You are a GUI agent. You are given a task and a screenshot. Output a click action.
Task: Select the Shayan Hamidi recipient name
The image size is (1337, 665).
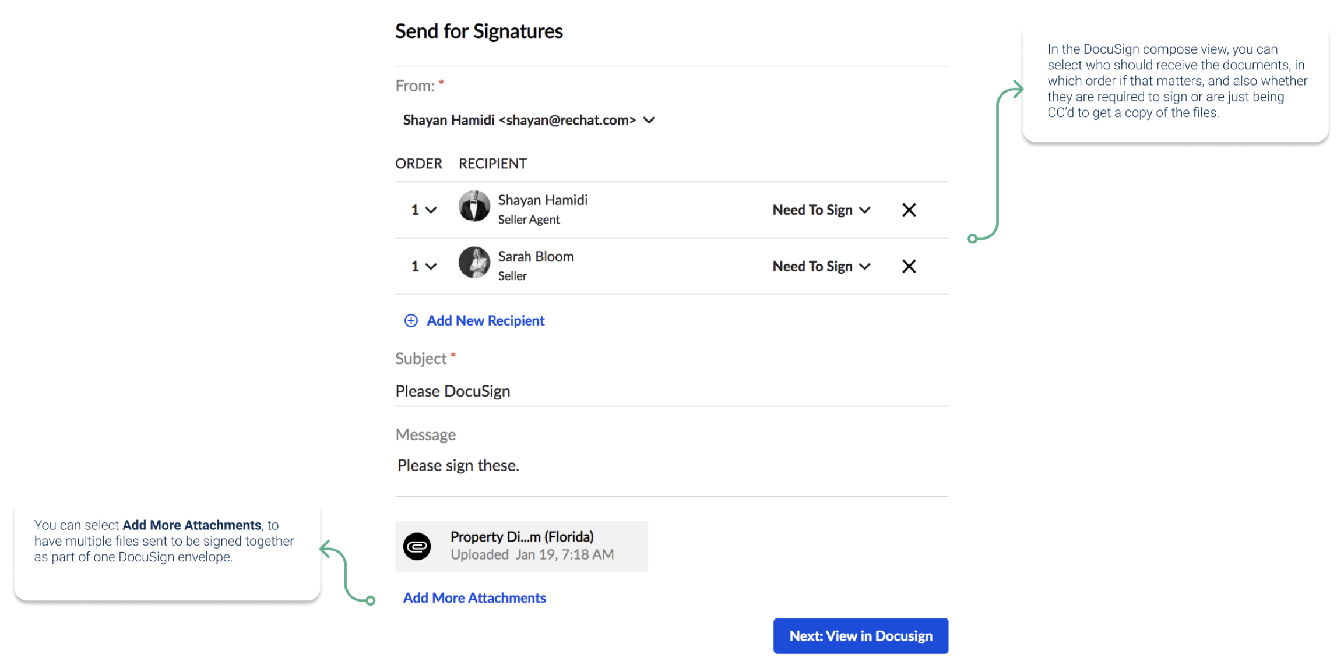[543, 200]
